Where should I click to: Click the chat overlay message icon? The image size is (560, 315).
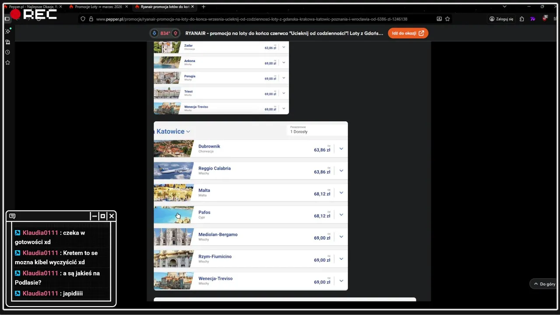(12, 216)
